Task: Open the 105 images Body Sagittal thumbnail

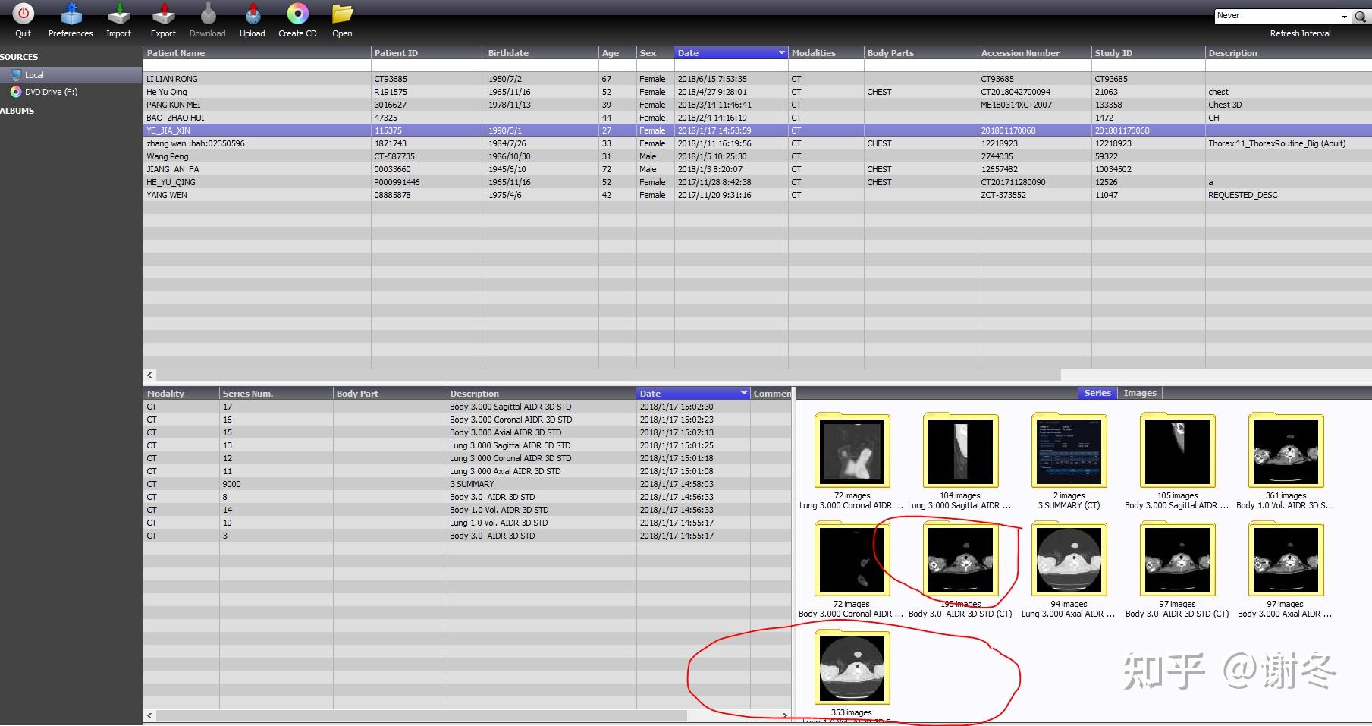Action: [1177, 451]
